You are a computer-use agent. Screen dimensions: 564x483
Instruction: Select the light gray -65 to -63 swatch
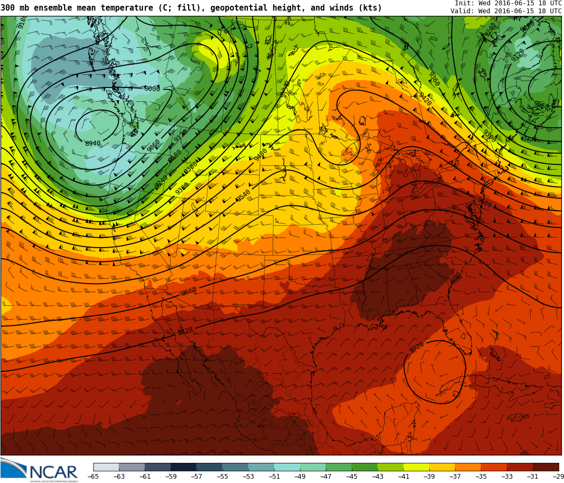pos(106,467)
